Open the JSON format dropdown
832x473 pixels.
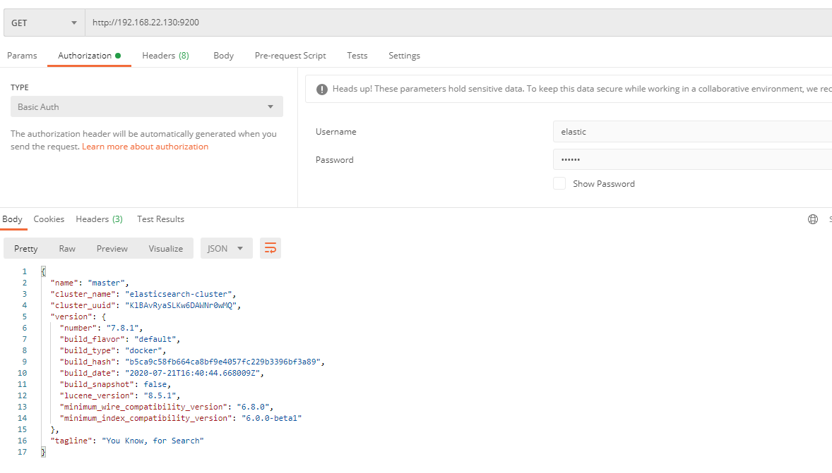coord(225,248)
